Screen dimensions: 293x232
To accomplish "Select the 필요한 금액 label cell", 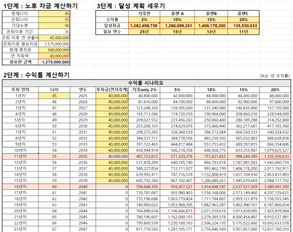I will 20,62.
